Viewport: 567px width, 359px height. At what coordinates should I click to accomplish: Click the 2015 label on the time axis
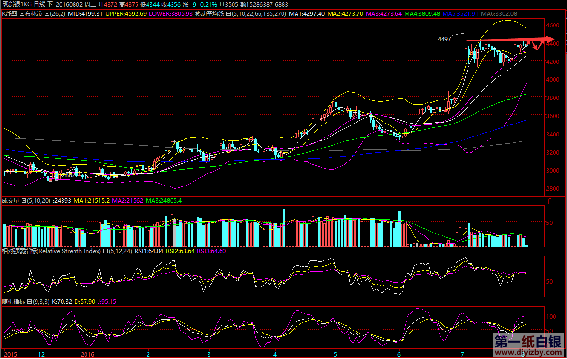coord(10,354)
